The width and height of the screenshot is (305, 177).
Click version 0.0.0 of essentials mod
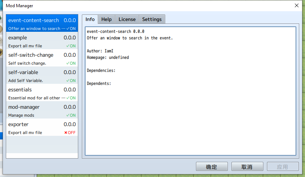click(x=70, y=90)
